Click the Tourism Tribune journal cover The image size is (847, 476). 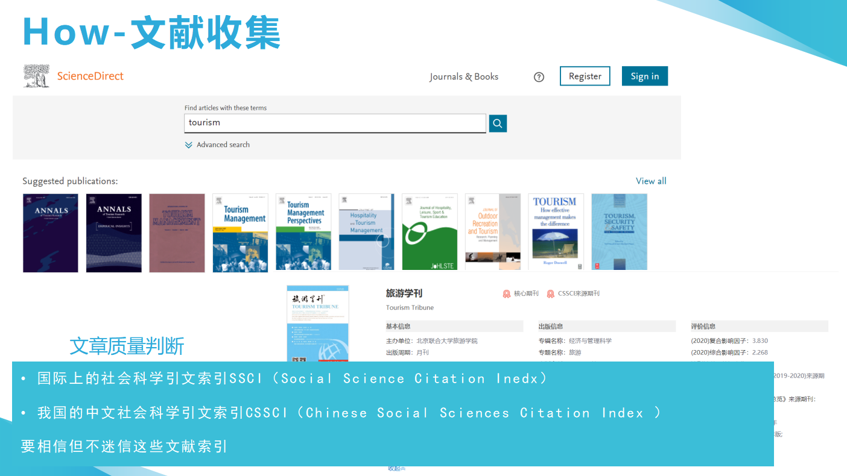tap(318, 324)
